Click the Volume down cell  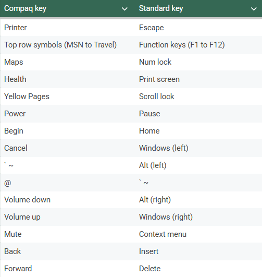67,200
